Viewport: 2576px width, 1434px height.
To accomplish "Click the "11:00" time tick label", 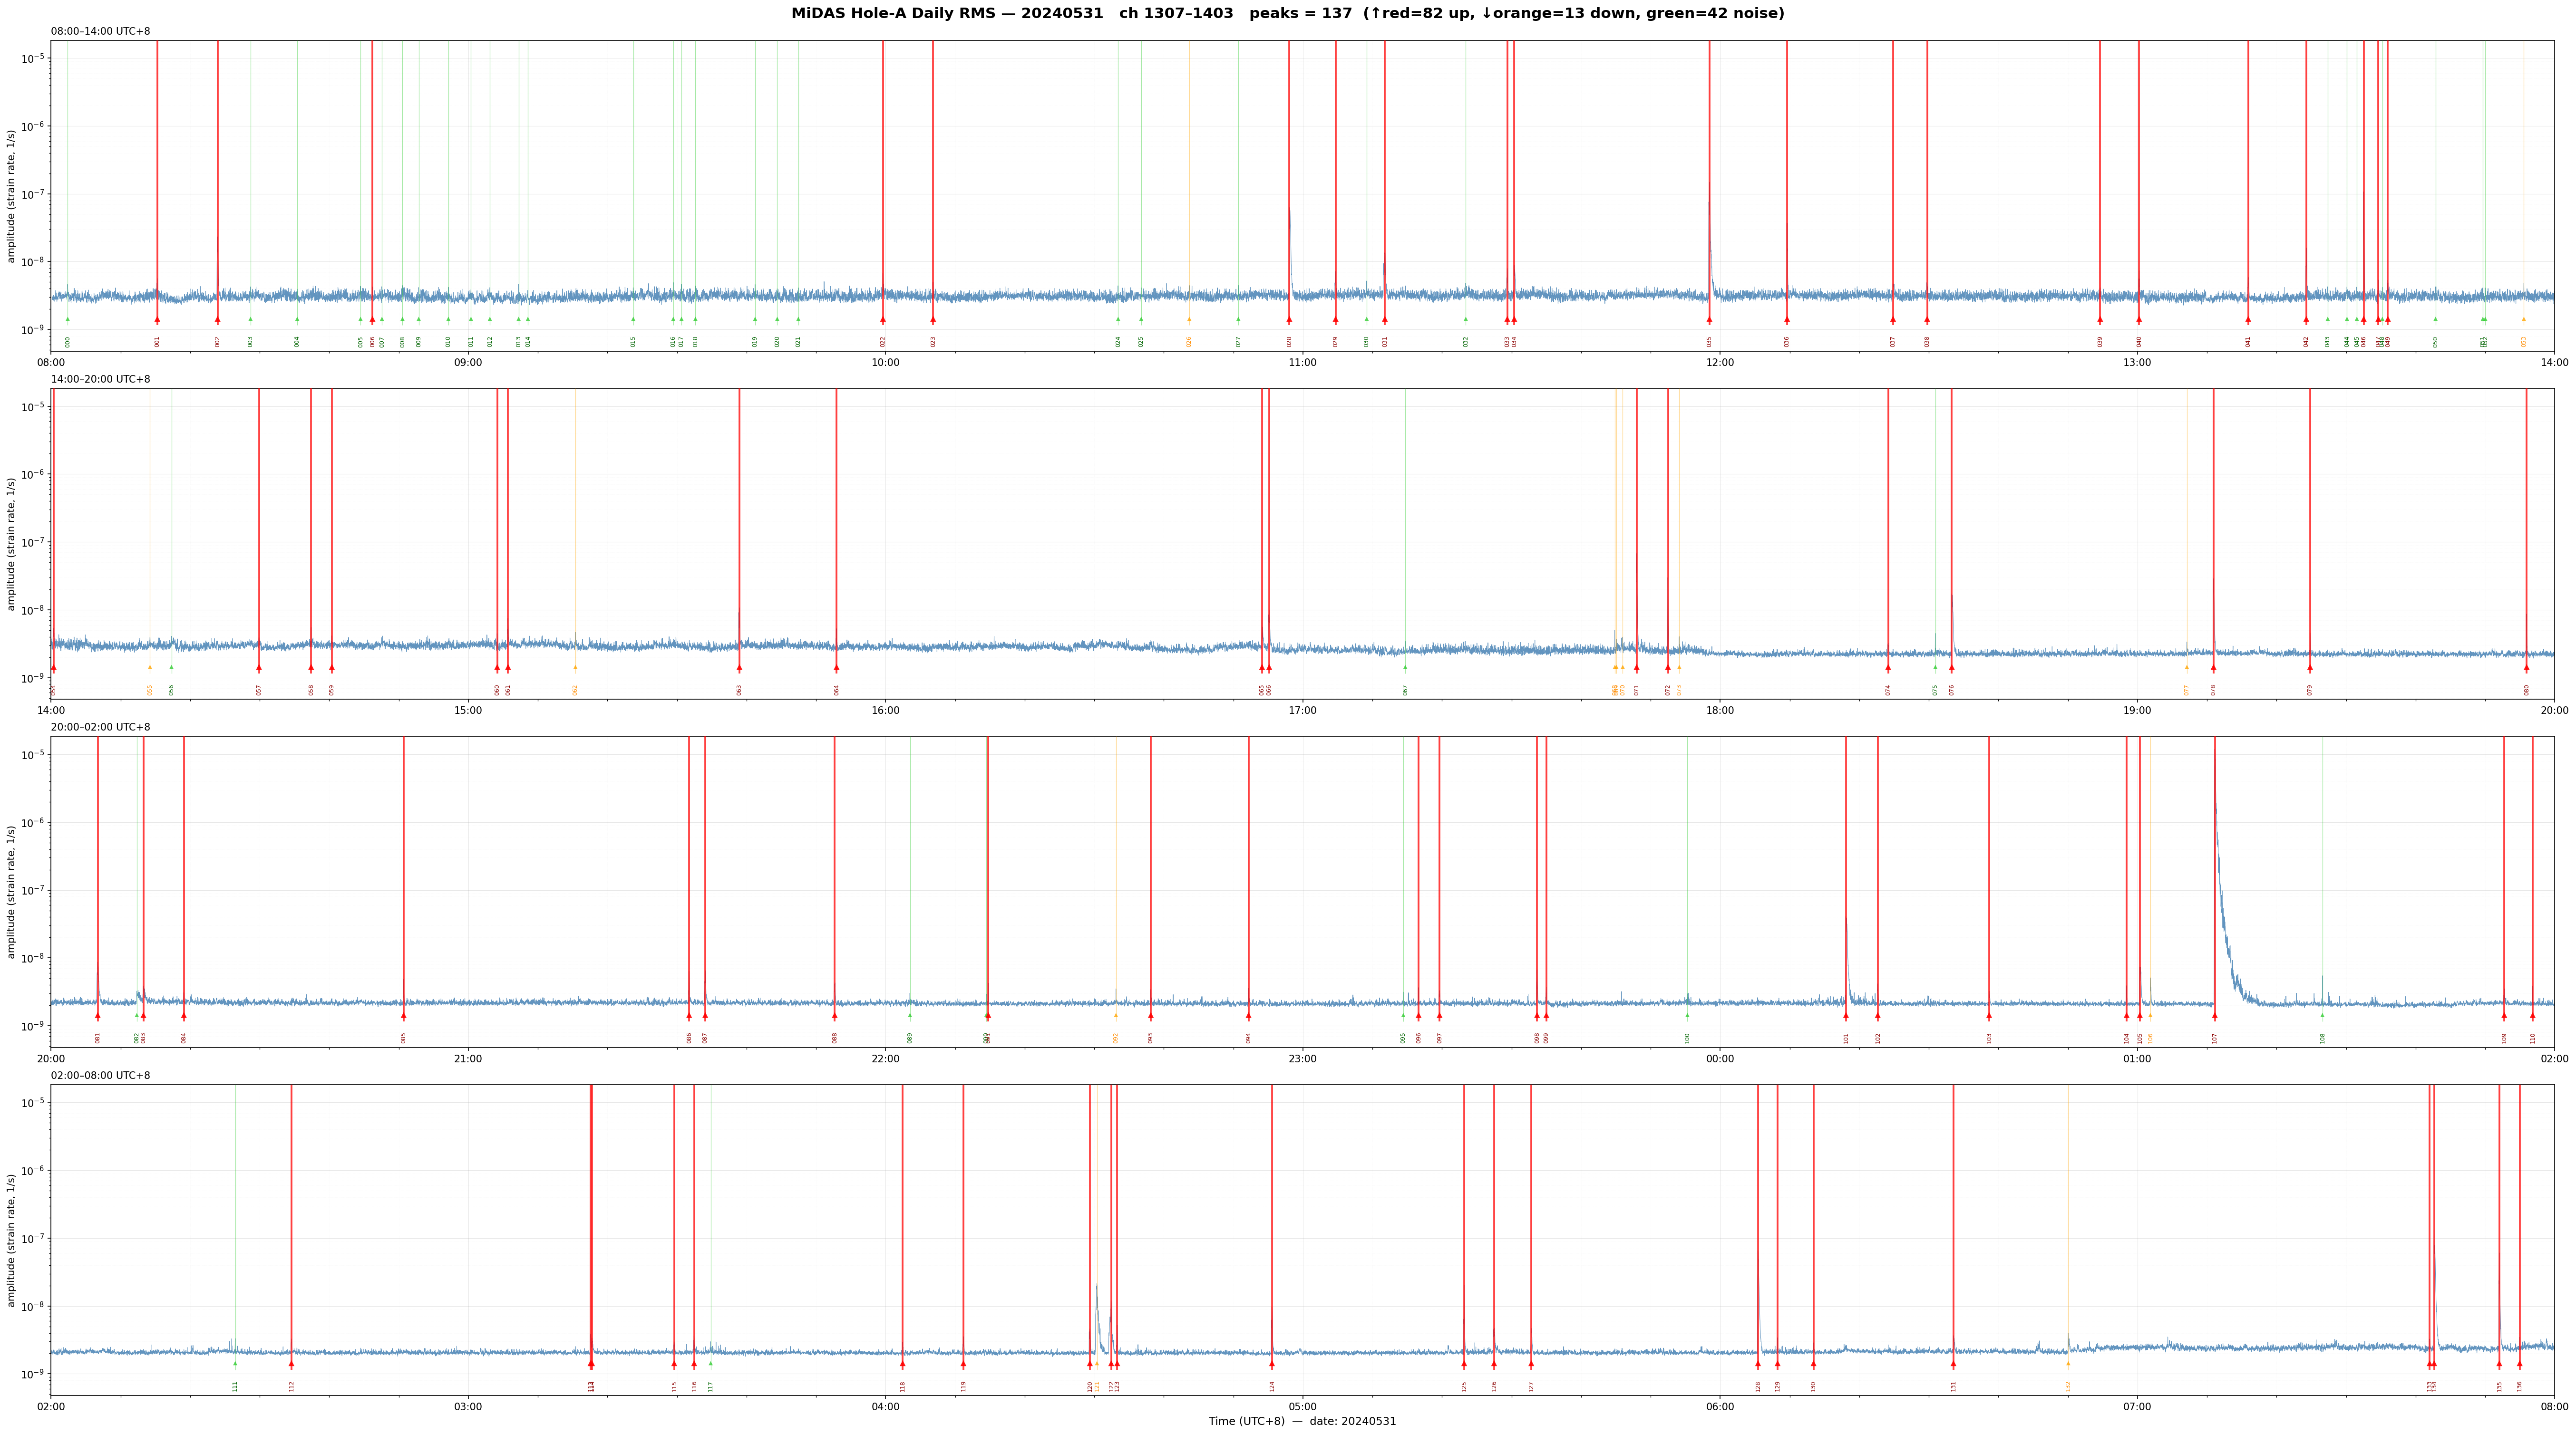I will coord(1302,363).
